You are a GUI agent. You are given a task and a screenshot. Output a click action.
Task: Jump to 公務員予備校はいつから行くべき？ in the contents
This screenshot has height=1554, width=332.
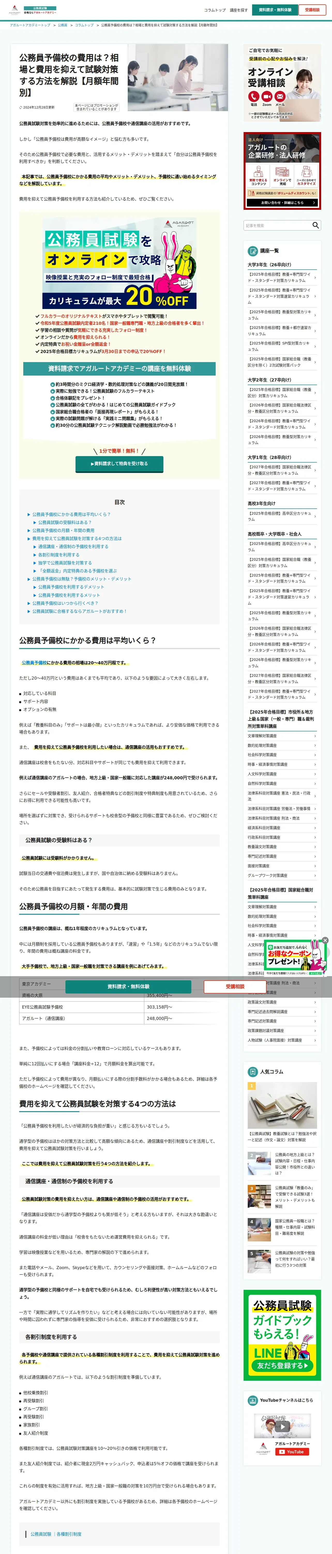tap(65, 603)
